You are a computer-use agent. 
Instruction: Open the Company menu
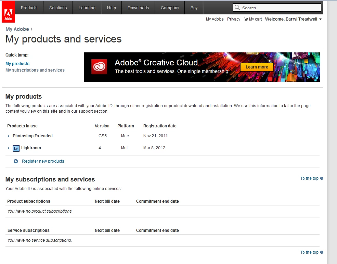(x=170, y=8)
